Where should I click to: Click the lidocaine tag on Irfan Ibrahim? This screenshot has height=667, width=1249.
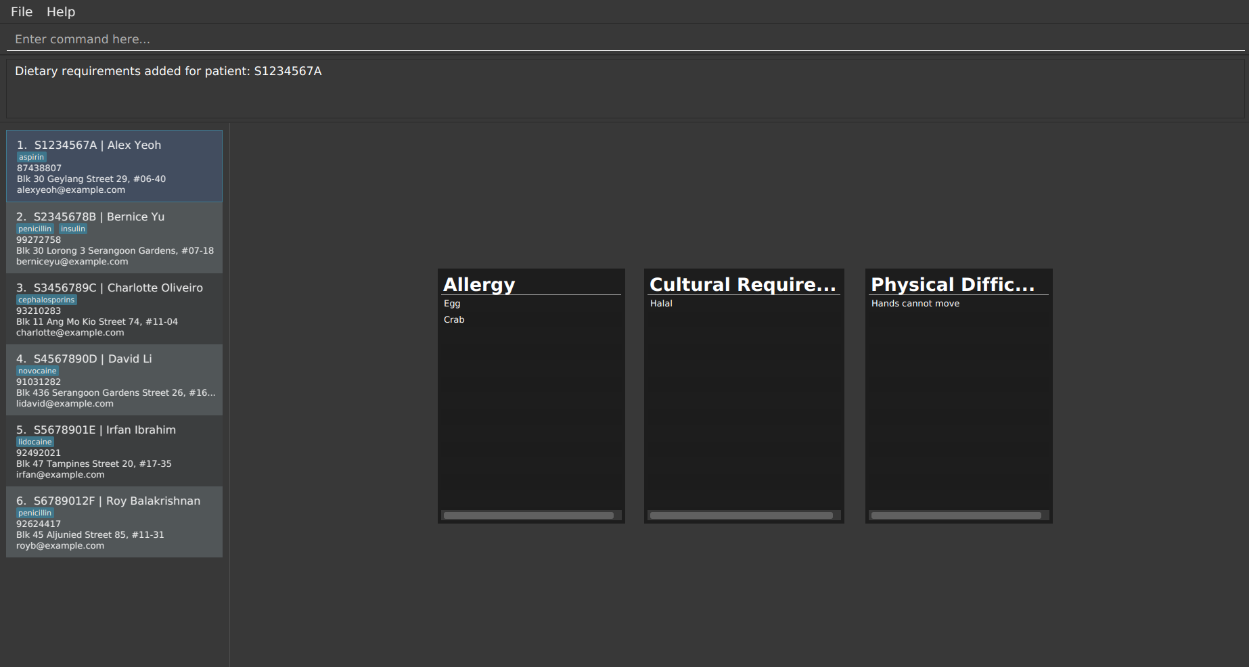click(x=35, y=442)
